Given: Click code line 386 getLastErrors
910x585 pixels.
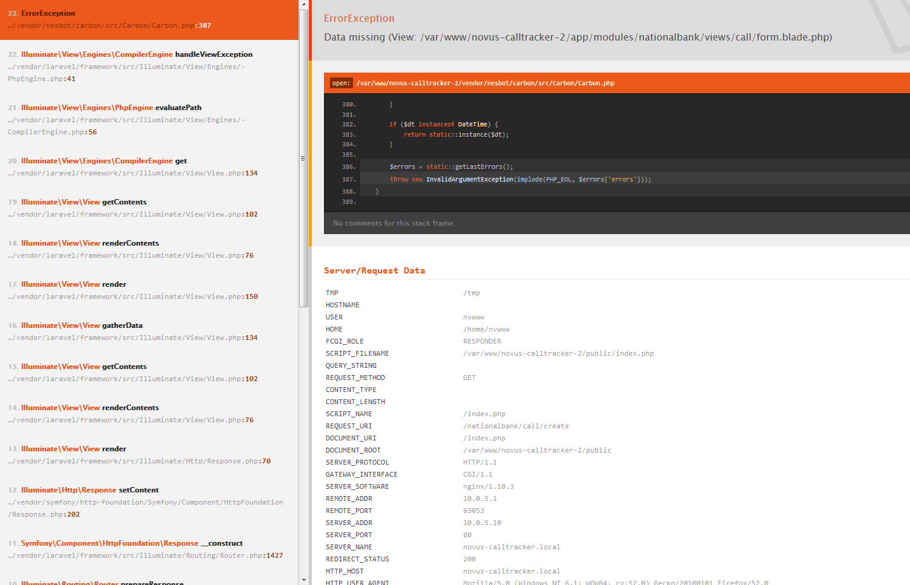Looking at the screenshot, I should [451, 166].
